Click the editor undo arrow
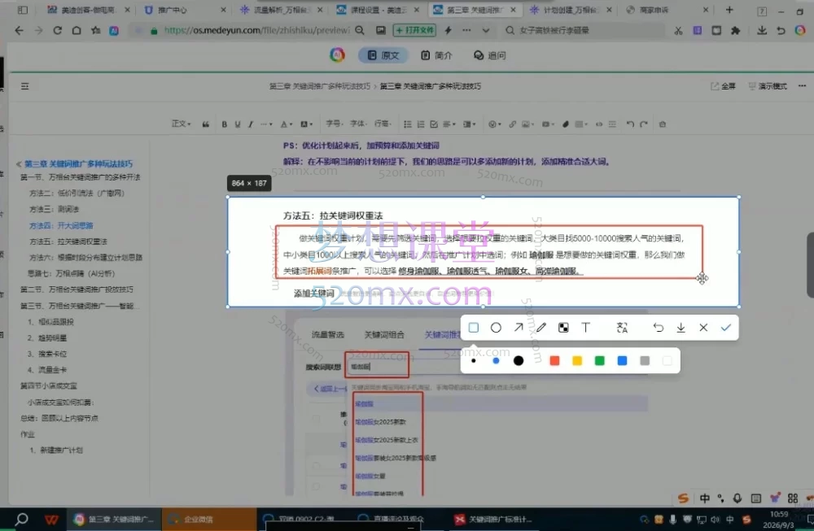Image resolution: width=814 pixels, height=531 pixels. pos(630,124)
